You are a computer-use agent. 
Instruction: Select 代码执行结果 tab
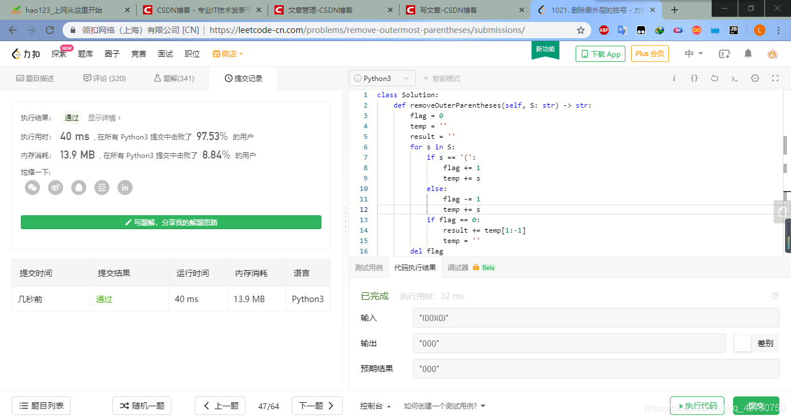(x=415, y=267)
